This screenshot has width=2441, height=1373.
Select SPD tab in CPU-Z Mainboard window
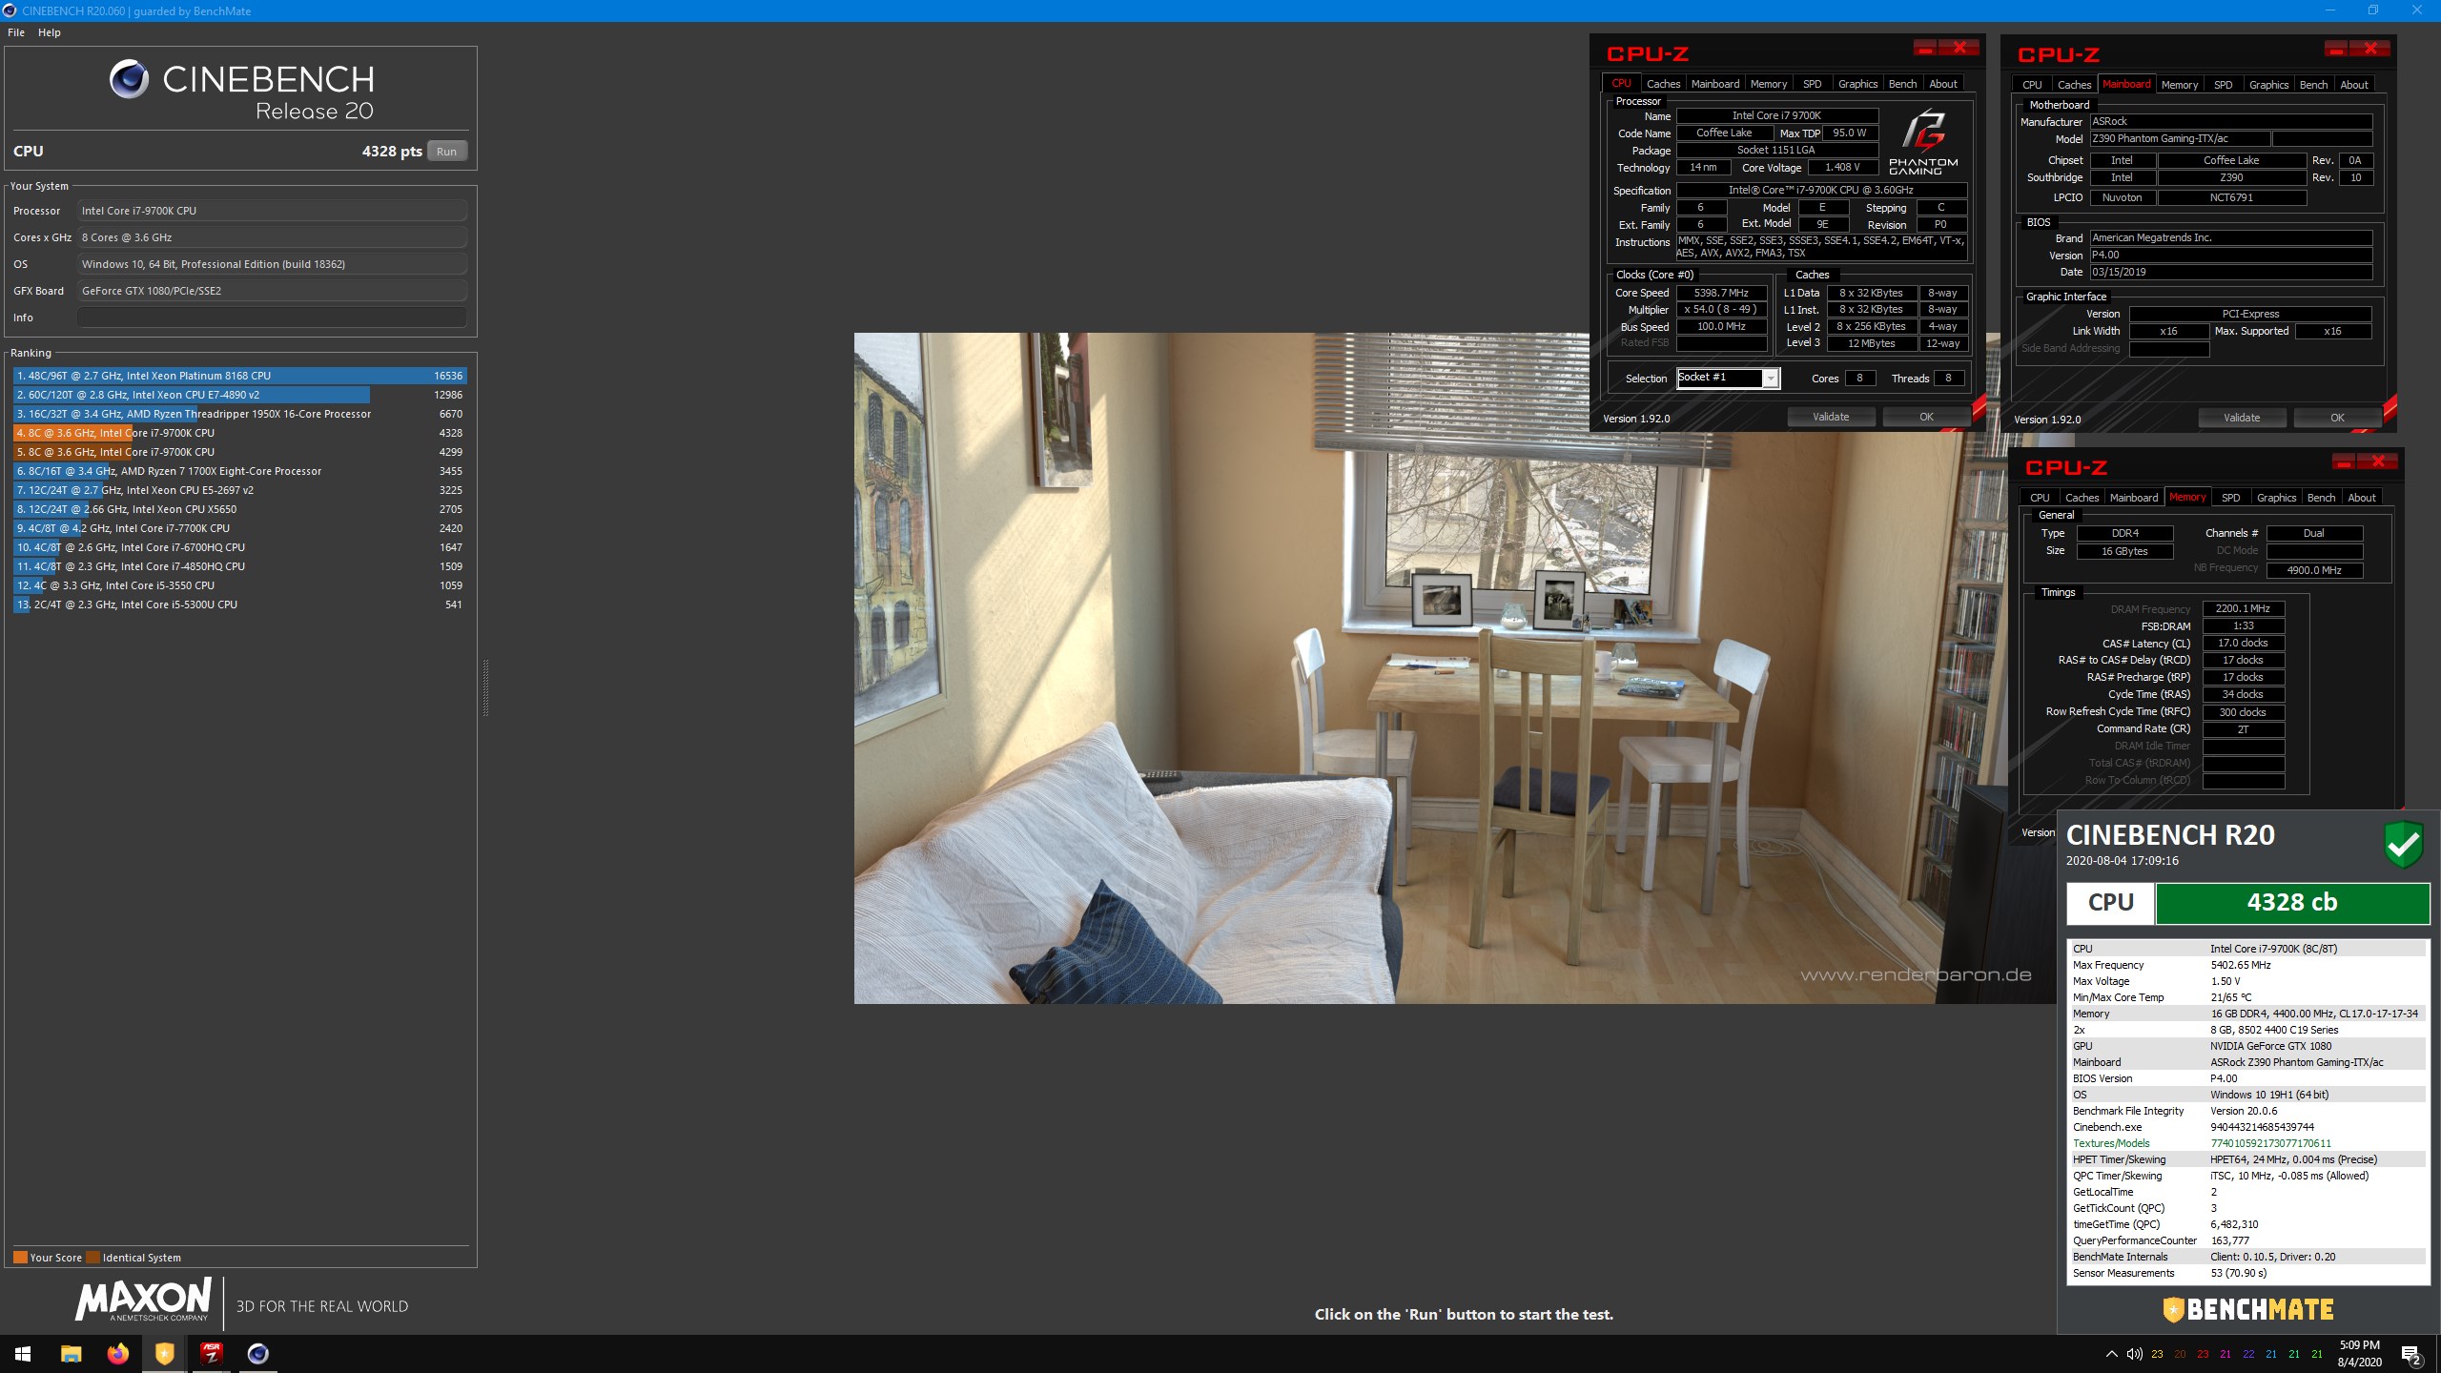pyautogui.click(x=2223, y=85)
